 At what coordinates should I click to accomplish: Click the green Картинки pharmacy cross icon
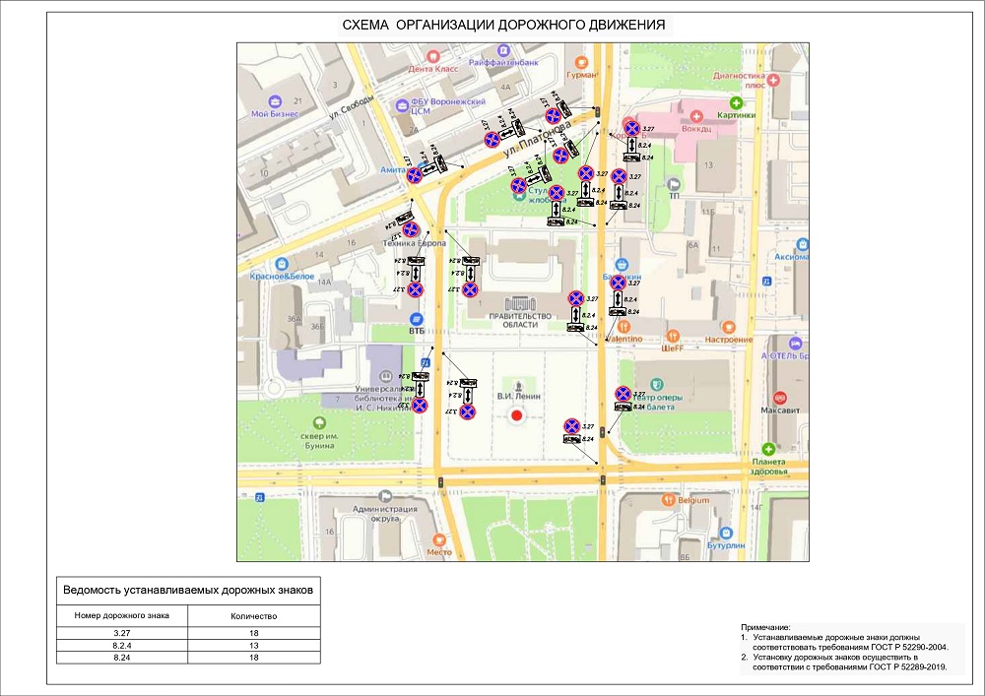pyautogui.click(x=736, y=102)
